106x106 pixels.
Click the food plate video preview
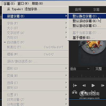[92, 53]
